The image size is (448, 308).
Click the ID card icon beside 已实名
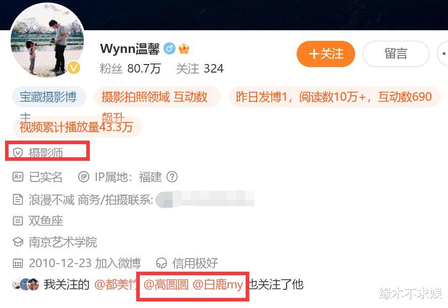click(x=18, y=177)
